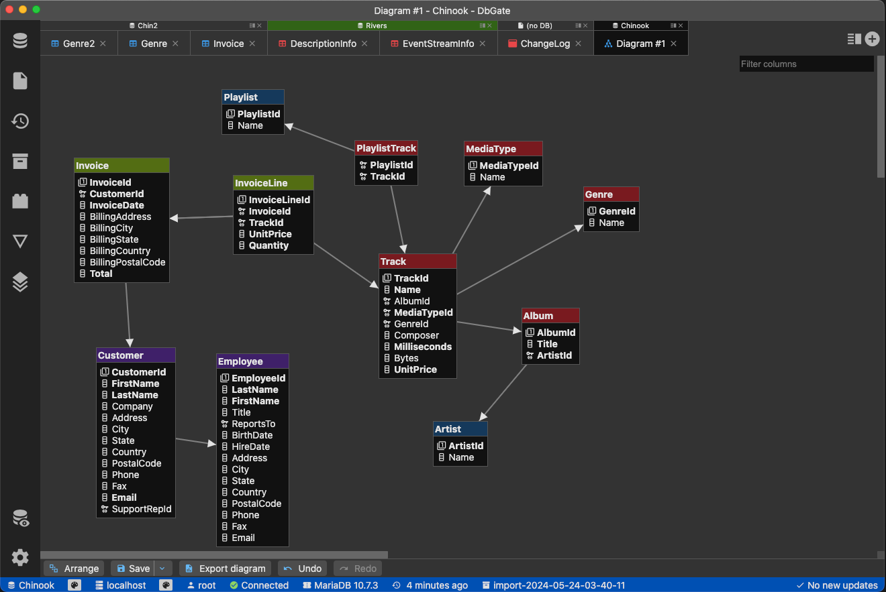Open the Save dropdown arrow
The width and height of the screenshot is (886, 592).
click(162, 569)
